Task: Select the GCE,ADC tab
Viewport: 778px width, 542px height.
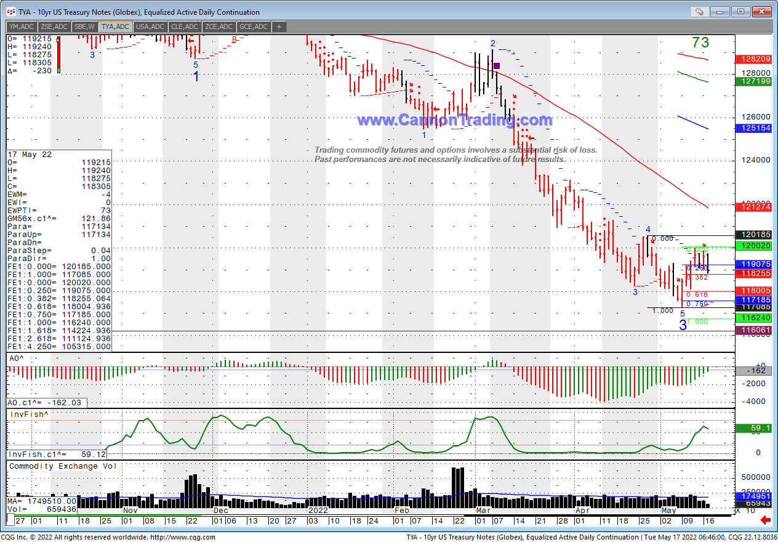Action: (254, 26)
